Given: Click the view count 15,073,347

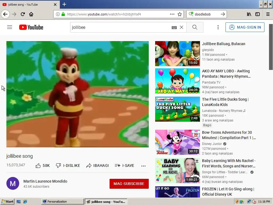Looking at the screenshot, I should (x=16, y=165).
